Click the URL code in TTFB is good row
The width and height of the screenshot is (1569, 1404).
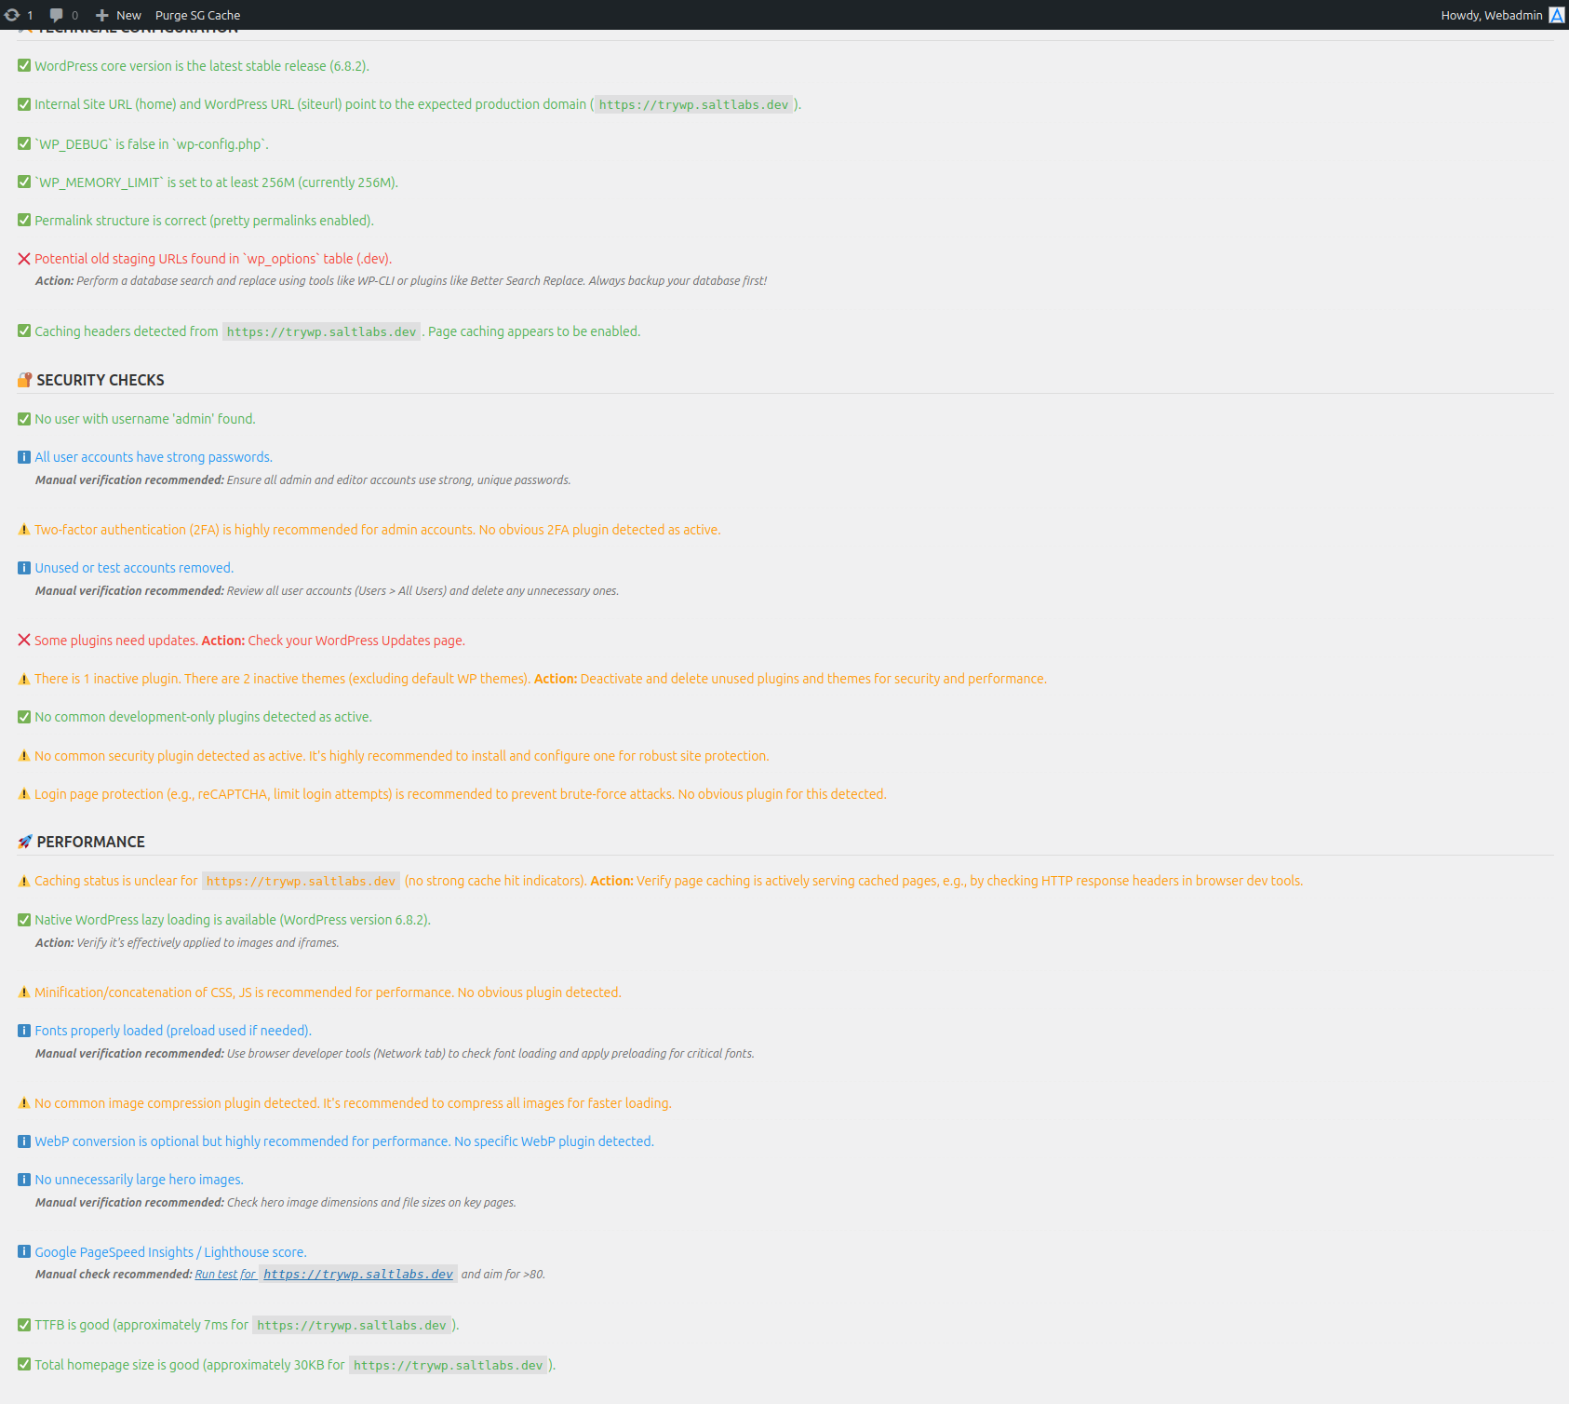pyautogui.click(x=352, y=1325)
